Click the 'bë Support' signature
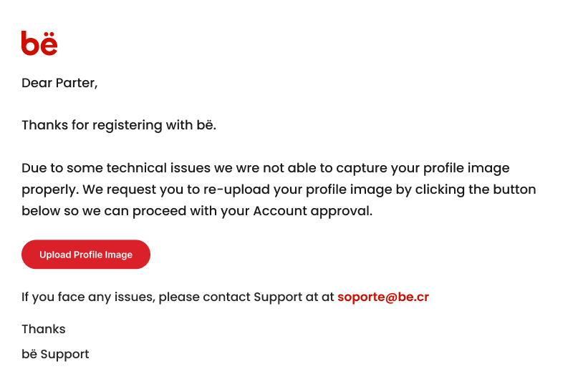 tap(55, 355)
